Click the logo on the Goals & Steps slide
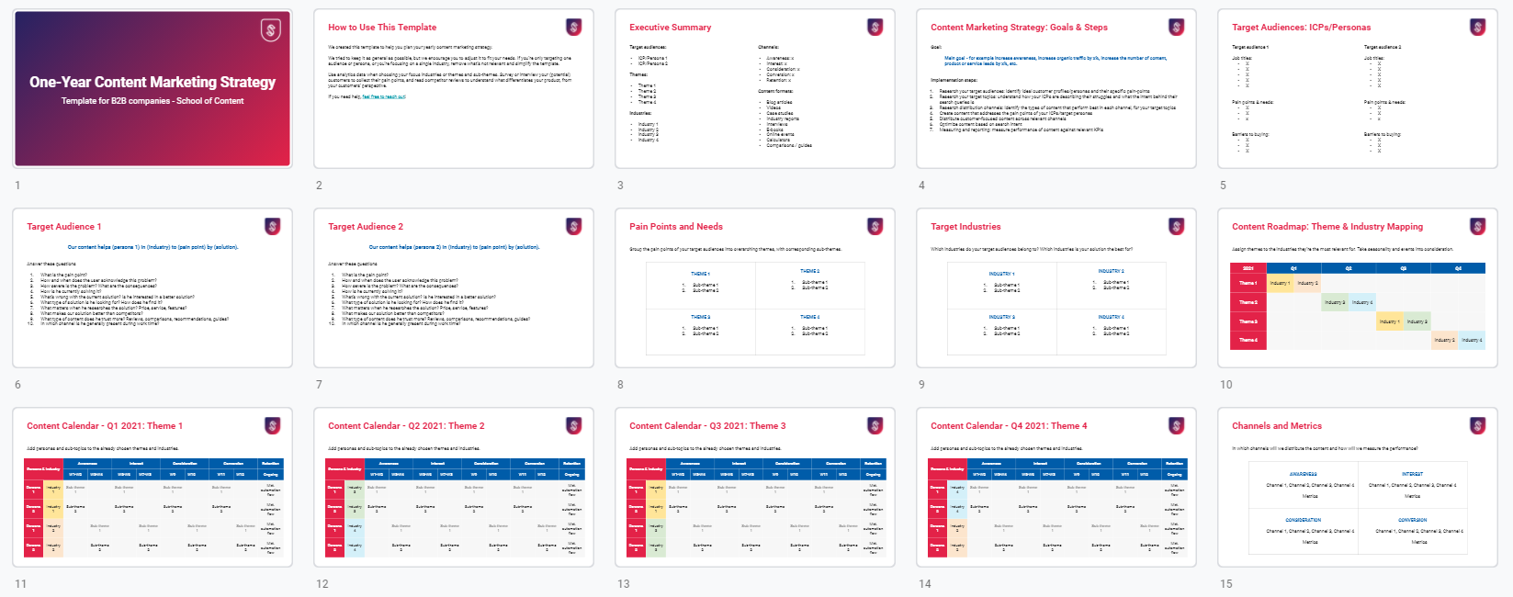The height and width of the screenshot is (597, 1513). pos(1176,27)
